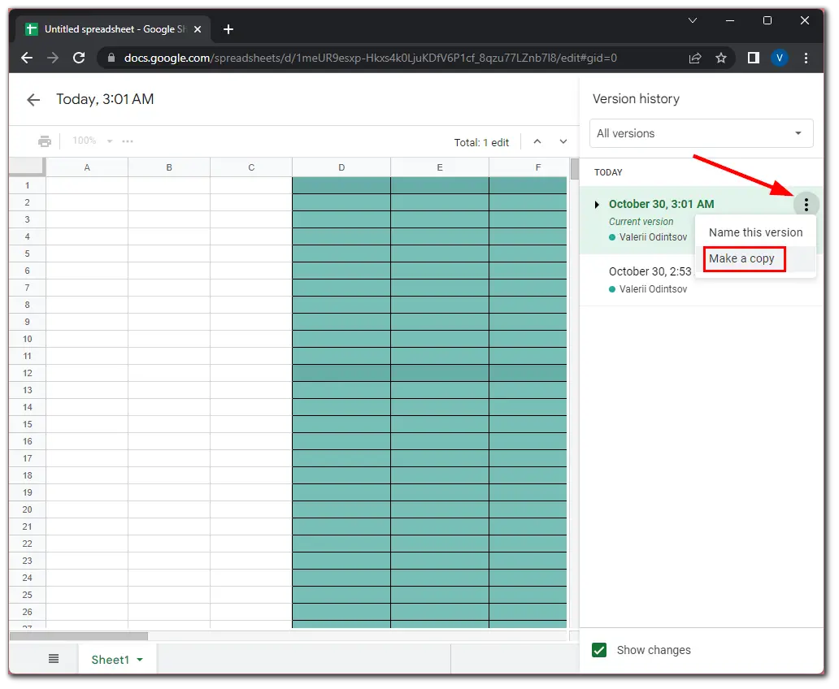Reload the current browser page
Image resolution: width=839 pixels, height=689 pixels.
pyautogui.click(x=79, y=58)
